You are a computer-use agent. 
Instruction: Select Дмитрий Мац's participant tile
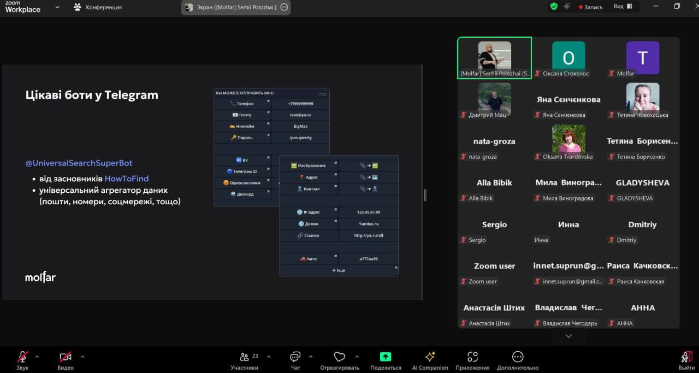(x=494, y=99)
